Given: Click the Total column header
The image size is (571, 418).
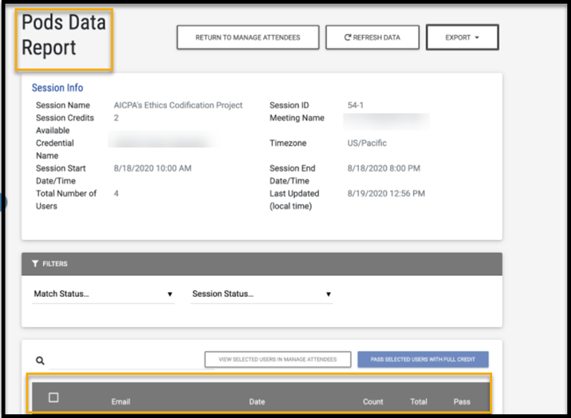Looking at the screenshot, I should (419, 401).
